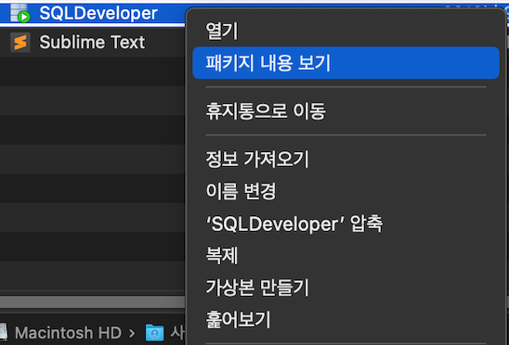Choose 열기 from the context menu
Screen dimensions: 509x345
point(346,32)
